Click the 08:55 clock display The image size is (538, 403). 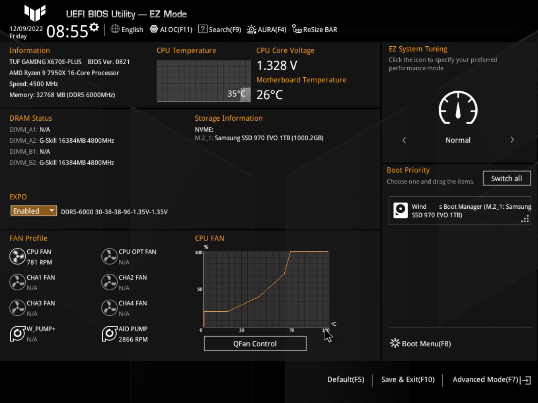click(x=67, y=31)
